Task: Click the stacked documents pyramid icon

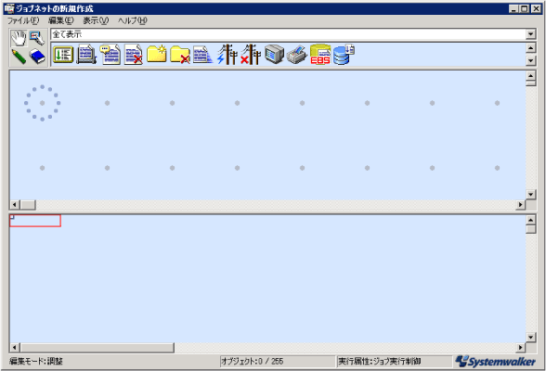Action: coord(202,55)
